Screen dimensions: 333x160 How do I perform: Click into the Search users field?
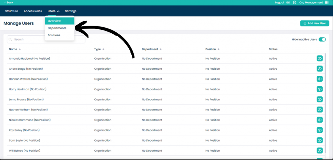46,40
